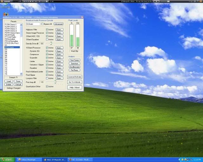This screenshot has width=203, height=162.
Task: Open Help / About
Action: point(75,87)
